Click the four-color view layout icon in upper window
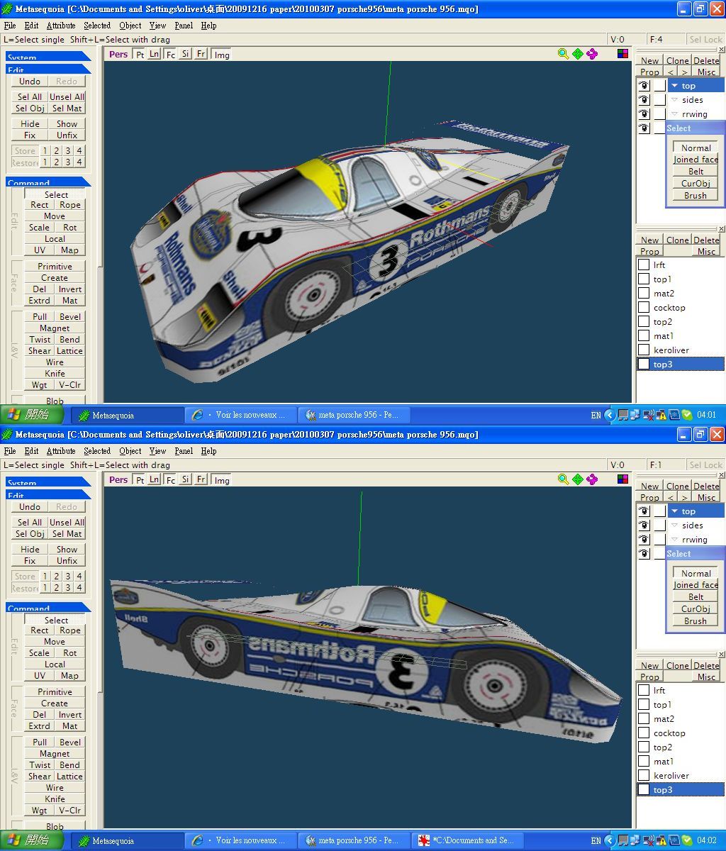 pyautogui.click(x=622, y=53)
